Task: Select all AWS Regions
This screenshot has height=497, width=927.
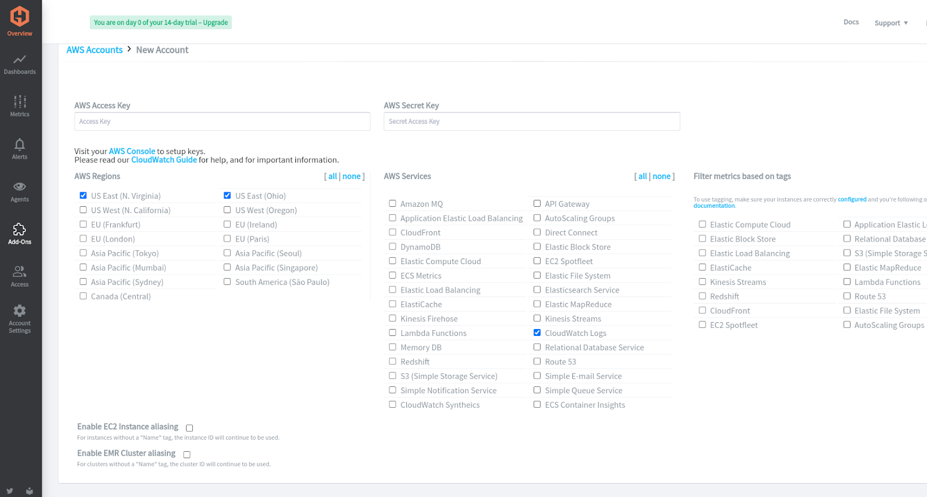Action: click(x=333, y=176)
